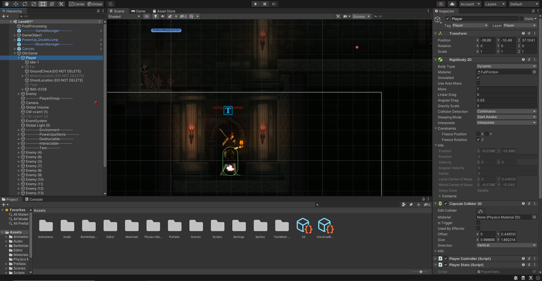Toggle 2D view mode in Scene
542x281 pixels.
point(147,16)
